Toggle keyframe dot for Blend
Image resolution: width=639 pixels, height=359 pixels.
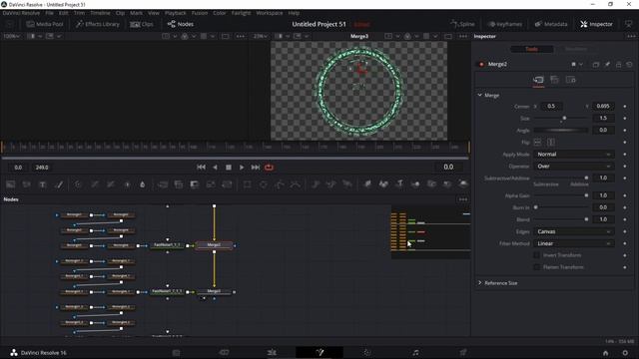(x=625, y=219)
